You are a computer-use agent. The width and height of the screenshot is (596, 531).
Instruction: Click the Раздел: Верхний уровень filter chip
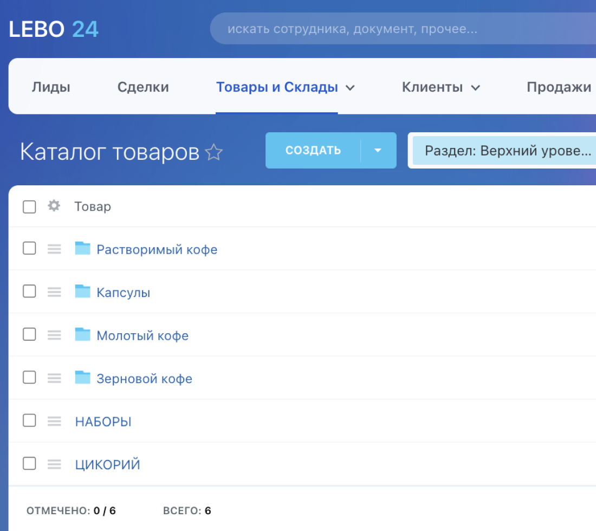tap(507, 151)
